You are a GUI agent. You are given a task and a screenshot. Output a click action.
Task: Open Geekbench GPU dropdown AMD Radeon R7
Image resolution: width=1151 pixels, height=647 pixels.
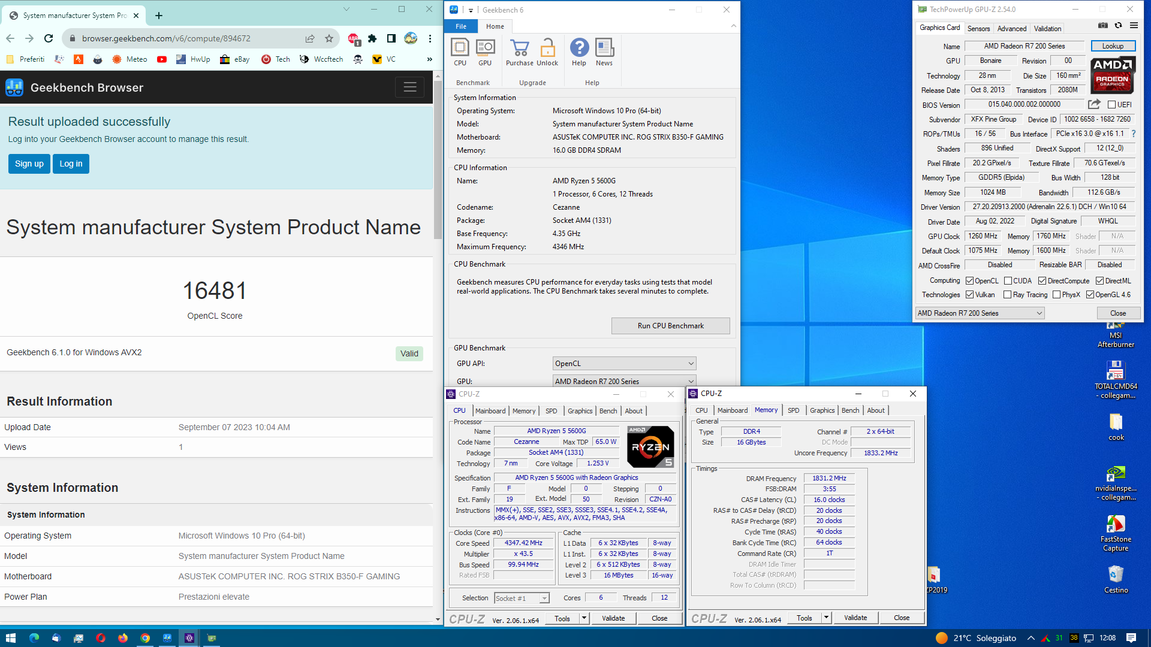coord(624,381)
